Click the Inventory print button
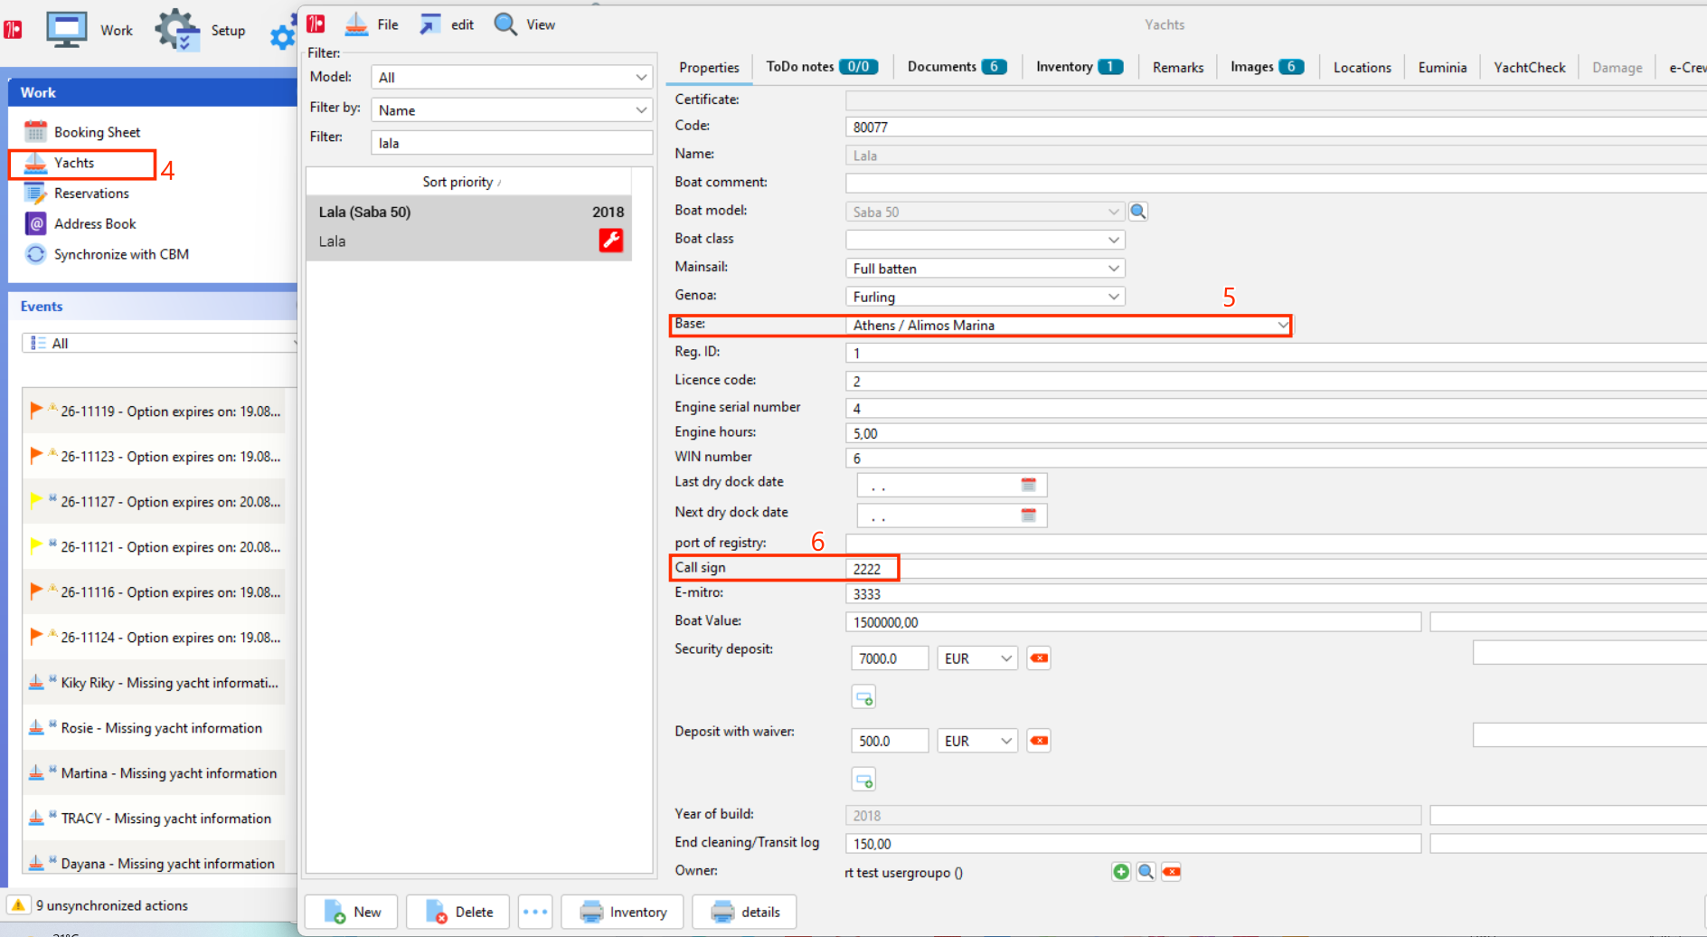 (x=624, y=912)
